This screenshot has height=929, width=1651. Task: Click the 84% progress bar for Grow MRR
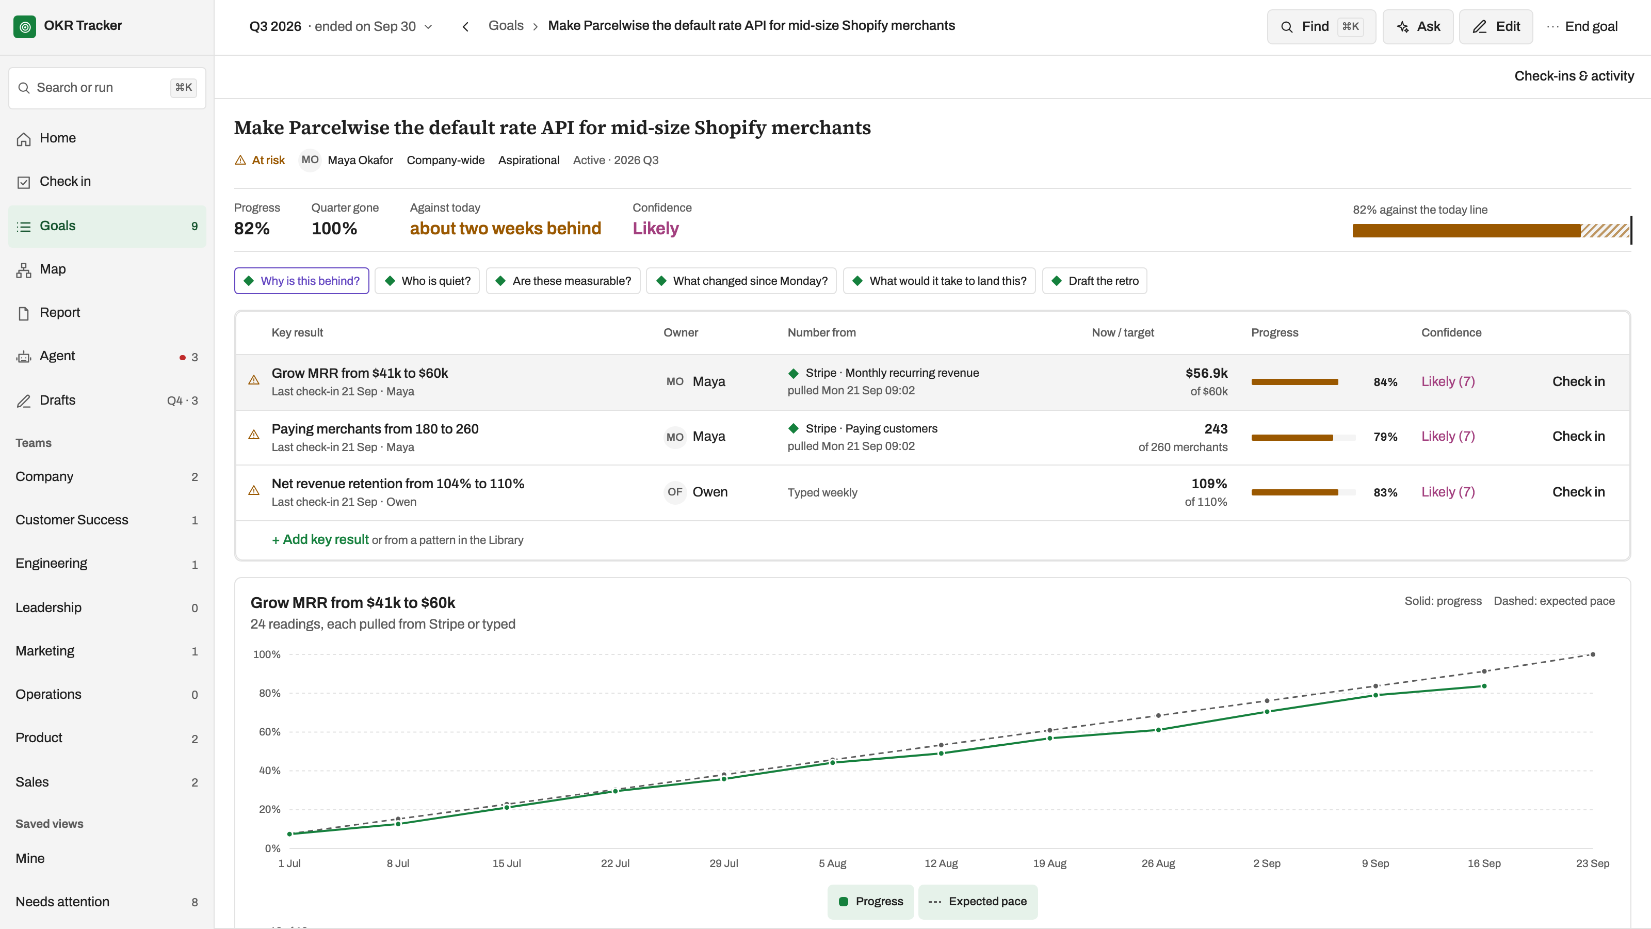(1303, 382)
